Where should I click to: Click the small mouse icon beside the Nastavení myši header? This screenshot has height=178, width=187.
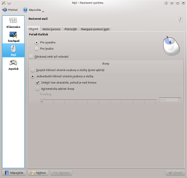pyautogui.click(x=180, y=19)
